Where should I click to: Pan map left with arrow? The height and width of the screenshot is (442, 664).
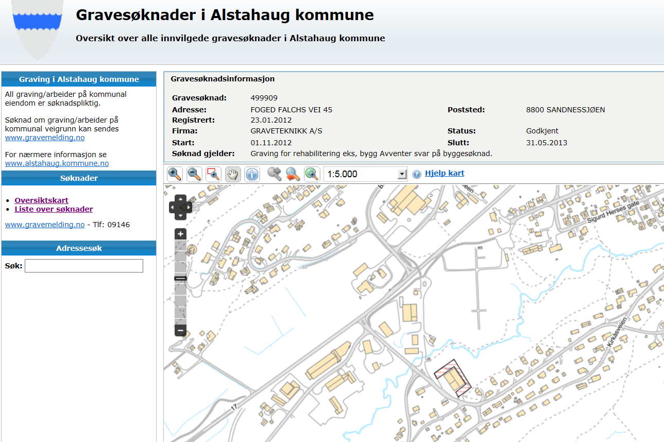(x=173, y=208)
